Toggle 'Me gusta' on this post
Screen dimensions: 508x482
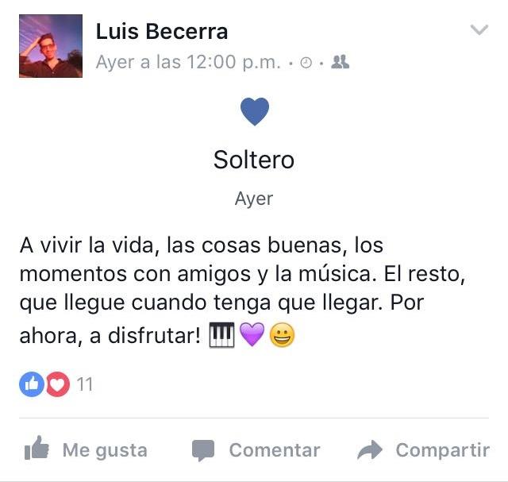86,449
